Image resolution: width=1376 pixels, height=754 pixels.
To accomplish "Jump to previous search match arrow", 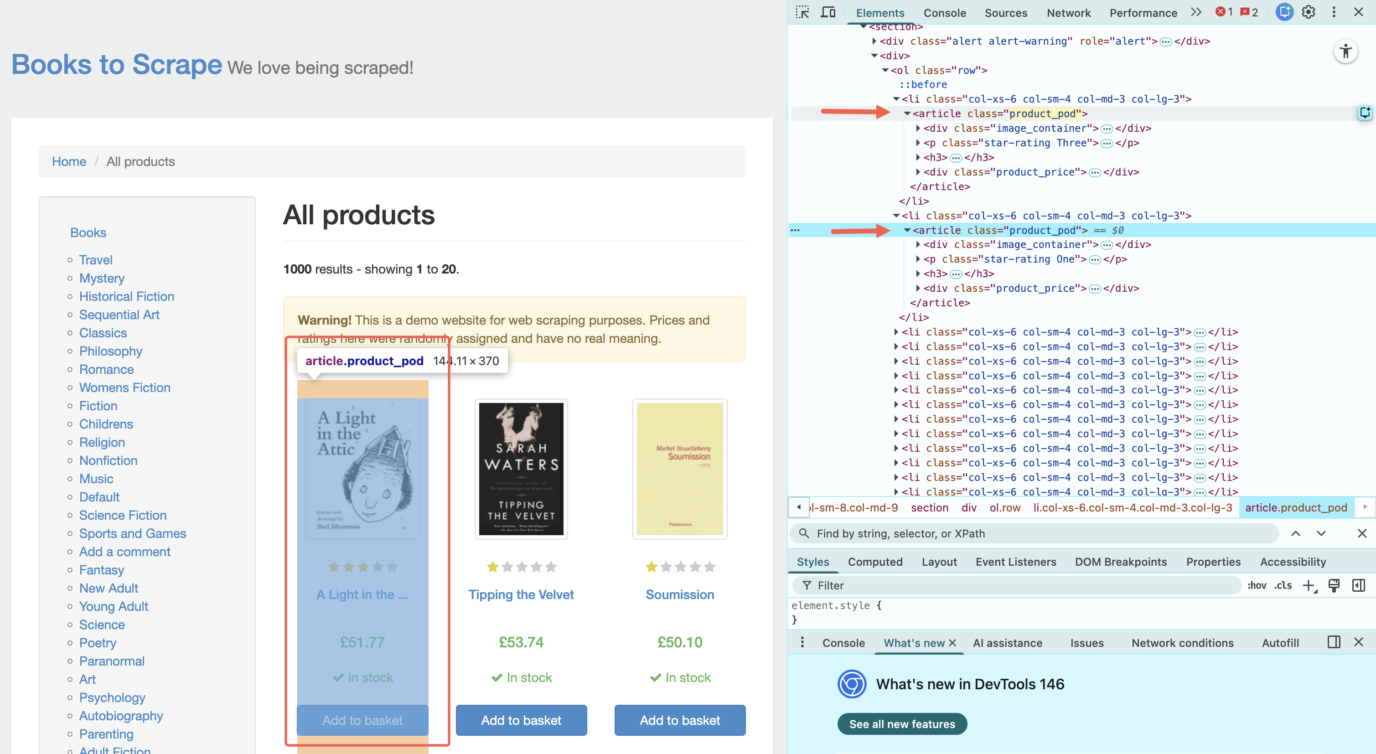I will tap(1296, 533).
